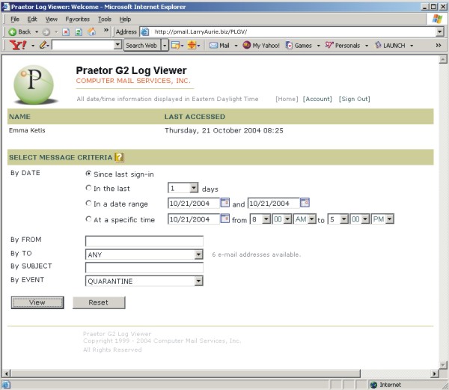Click in the By FROM text field
449x390 pixels.
144,241
